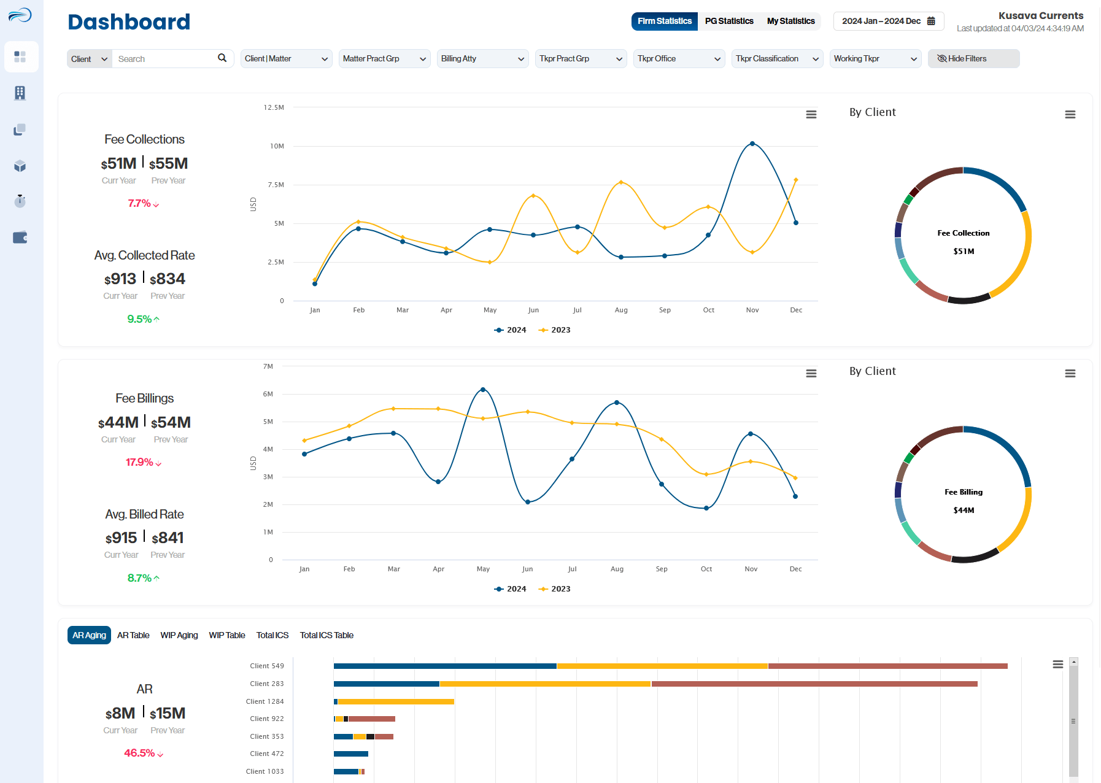The image size is (1101, 783).
Task: Open the dashboard grid icon in sidebar
Action: (20, 56)
